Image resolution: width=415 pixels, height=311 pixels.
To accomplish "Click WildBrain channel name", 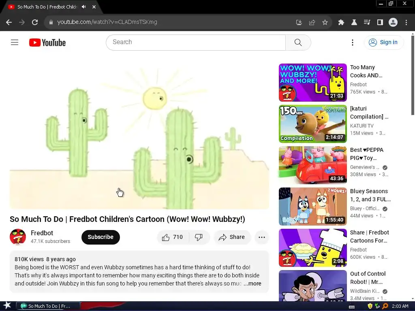I will (365, 291).
